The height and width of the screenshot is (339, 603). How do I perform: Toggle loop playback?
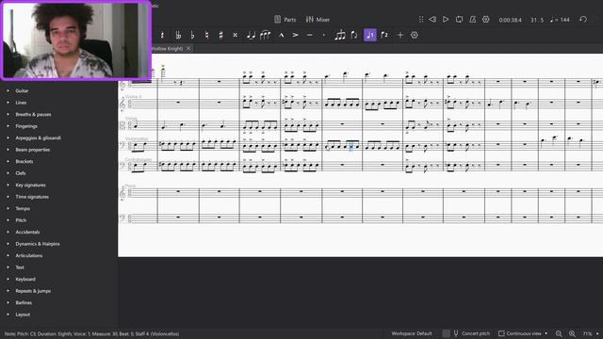459,19
